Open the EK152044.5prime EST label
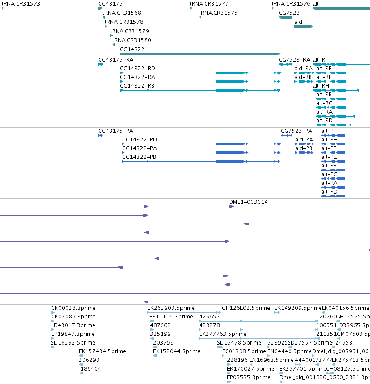370x384 pixels. click(177, 351)
